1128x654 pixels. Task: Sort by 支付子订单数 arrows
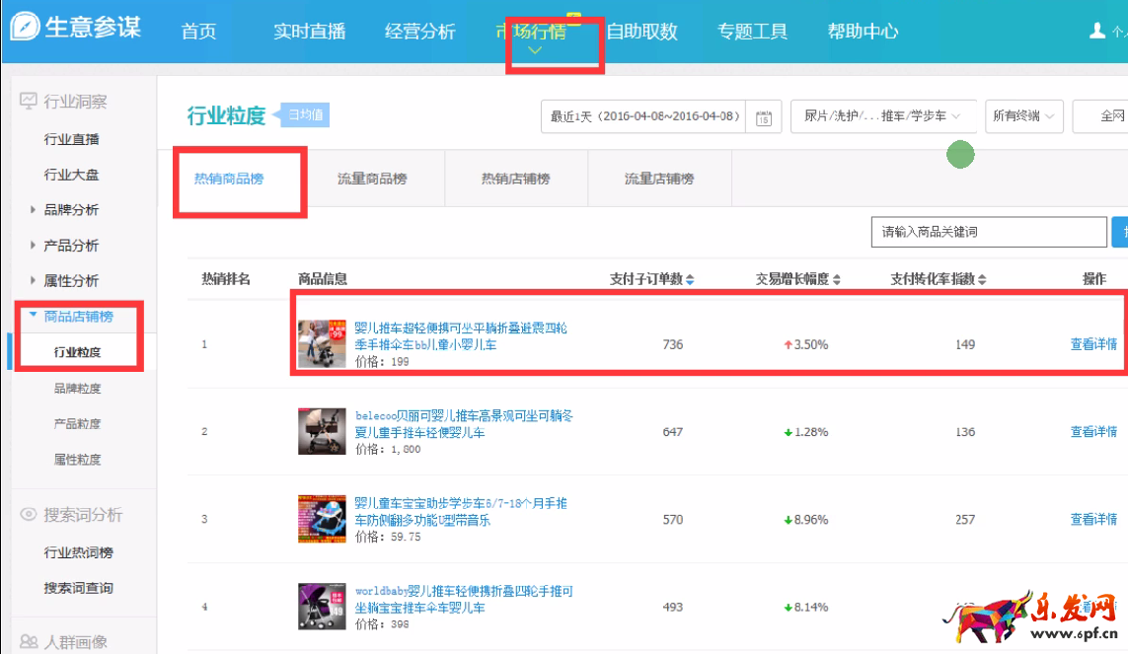(x=690, y=280)
